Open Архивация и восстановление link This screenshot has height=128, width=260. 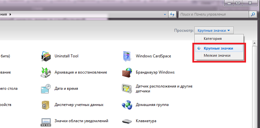[81, 73]
